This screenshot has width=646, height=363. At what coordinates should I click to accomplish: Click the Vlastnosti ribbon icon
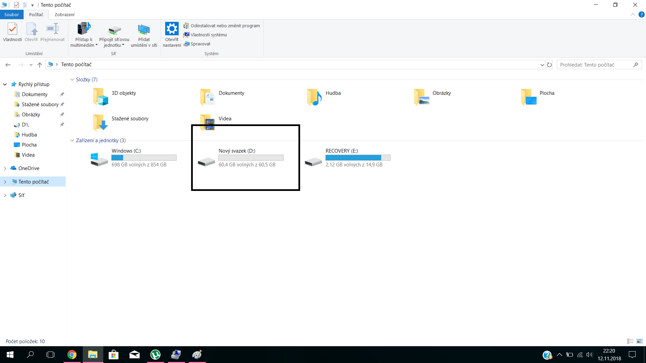click(12, 30)
